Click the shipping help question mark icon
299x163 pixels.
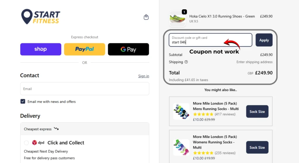pos(186,62)
